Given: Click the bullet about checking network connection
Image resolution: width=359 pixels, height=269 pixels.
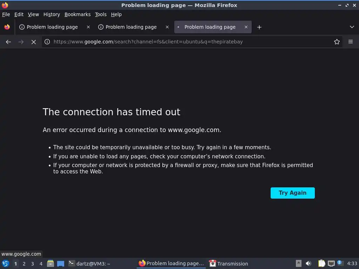Looking at the screenshot, I should 160,157.
